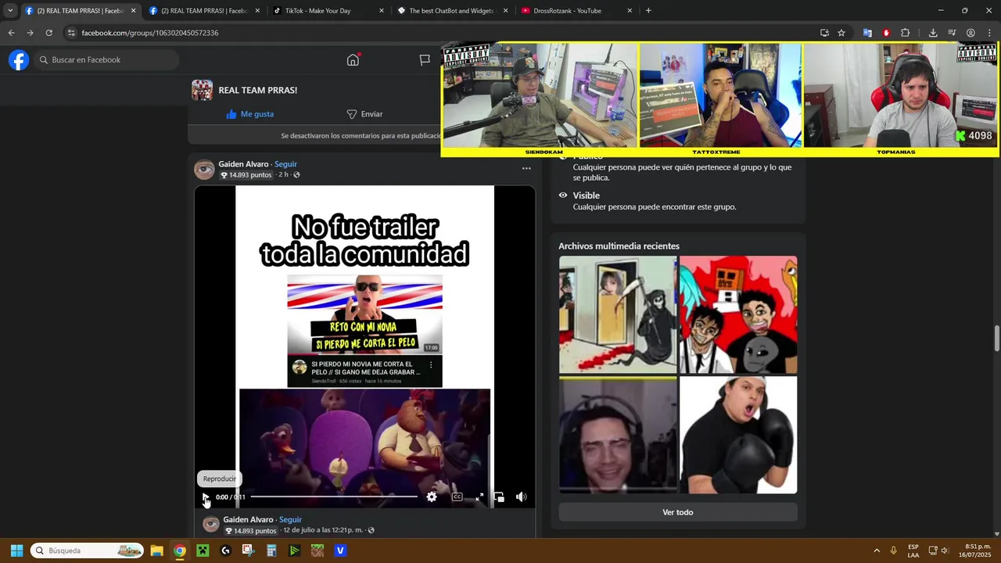
Task: Click Seguir beside Gaiden Alvaro in the top post
Action: click(285, 164)
